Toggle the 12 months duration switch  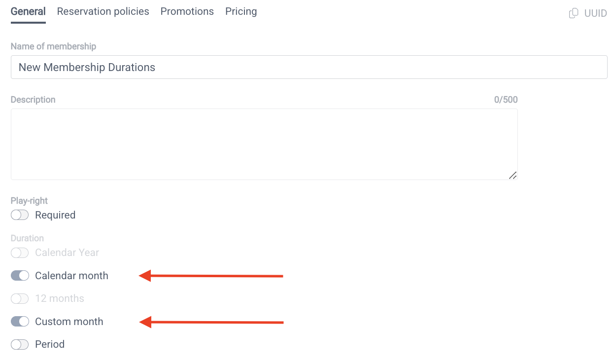pyautogui.click(x=20, y=298)
